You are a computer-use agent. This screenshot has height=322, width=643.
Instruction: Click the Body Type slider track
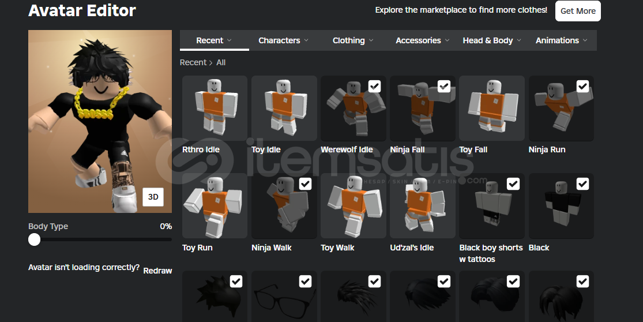point(100,239)
